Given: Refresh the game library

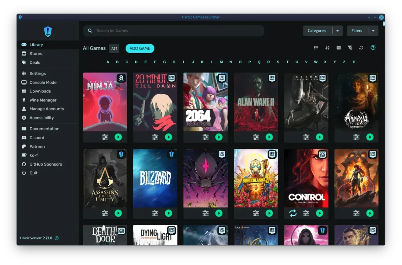Looking at the screenshot, I should coord(361,48).
